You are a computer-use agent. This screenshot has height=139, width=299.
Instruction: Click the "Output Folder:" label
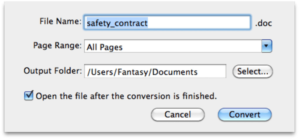tap(53, 71)
